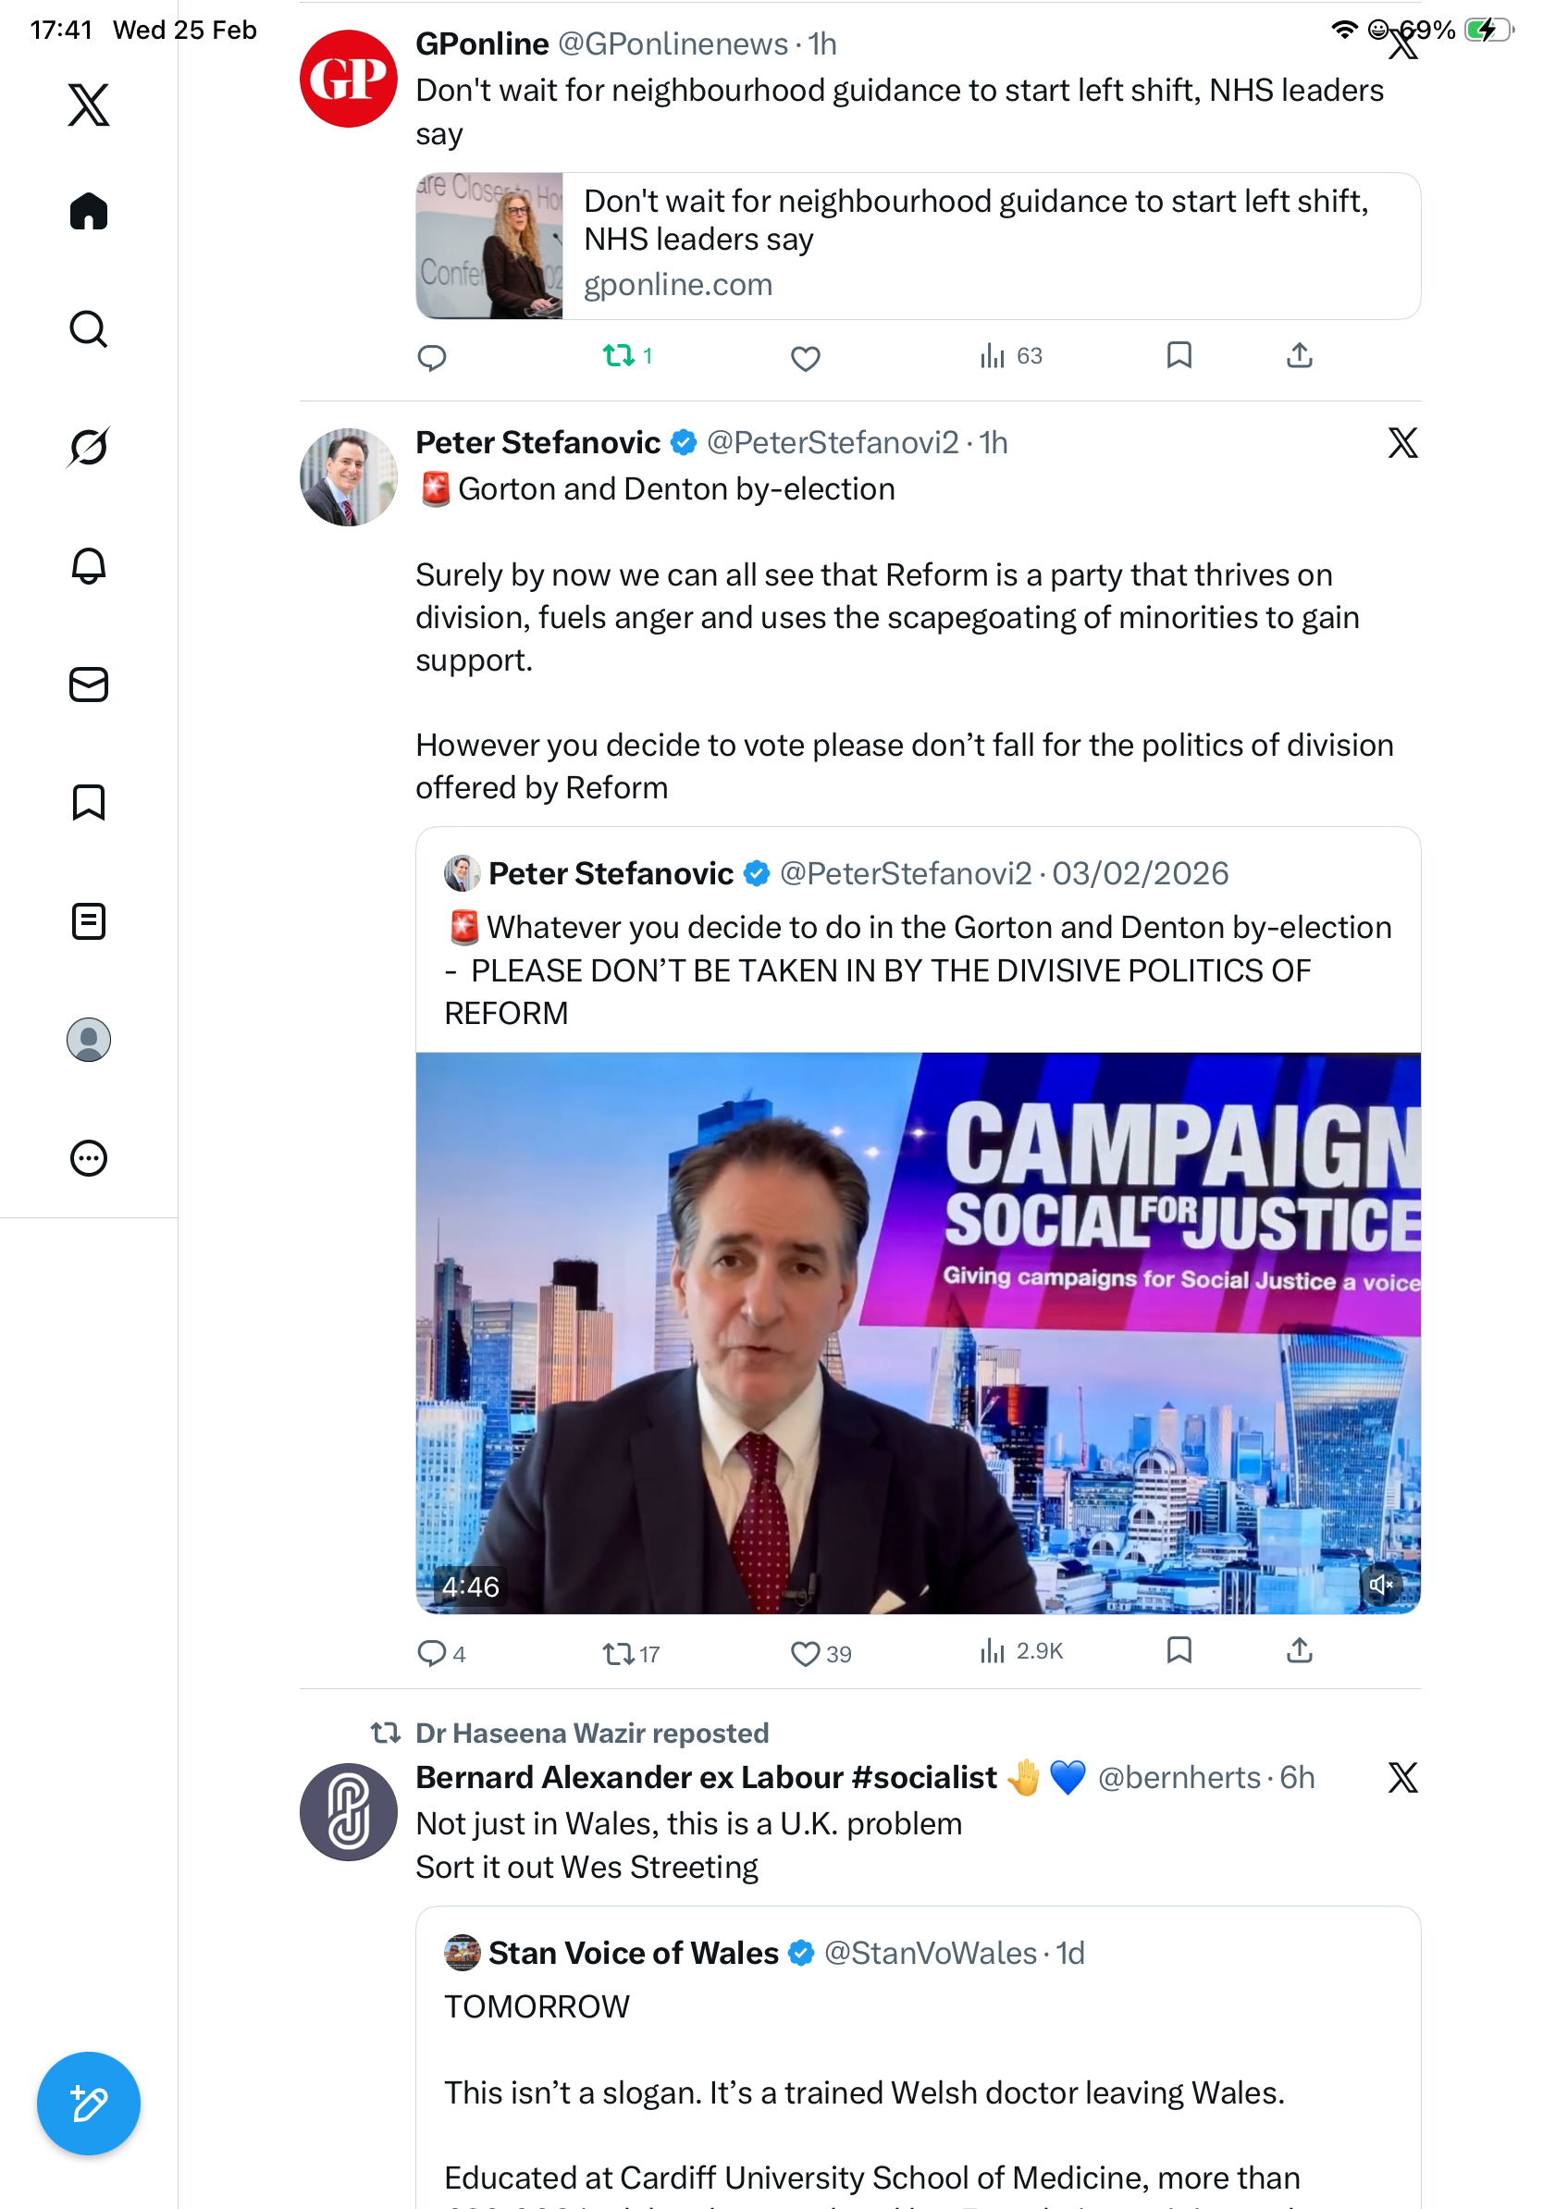Open Peter Stefanovic's profile picture
1543x2209 pixels.
348,477
